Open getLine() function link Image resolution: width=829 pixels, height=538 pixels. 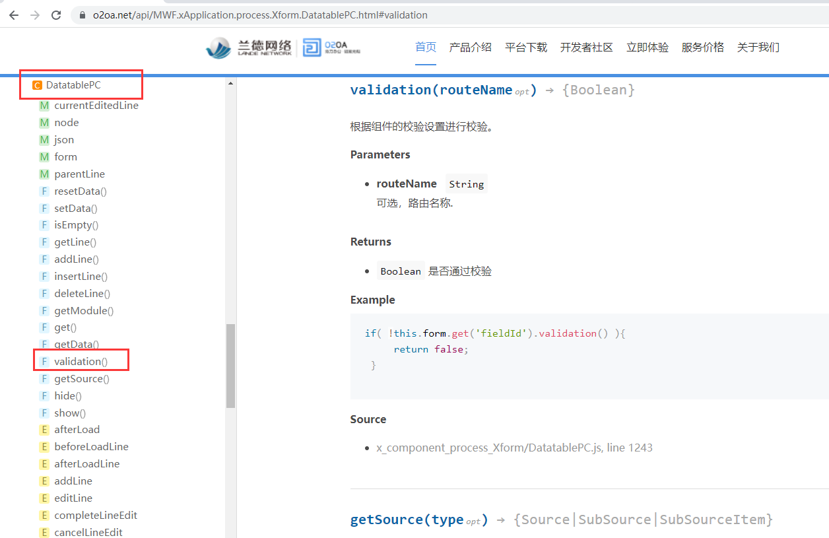click(x=75, y=242)
